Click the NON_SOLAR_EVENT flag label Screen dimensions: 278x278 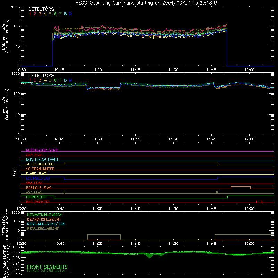point(42,160)
